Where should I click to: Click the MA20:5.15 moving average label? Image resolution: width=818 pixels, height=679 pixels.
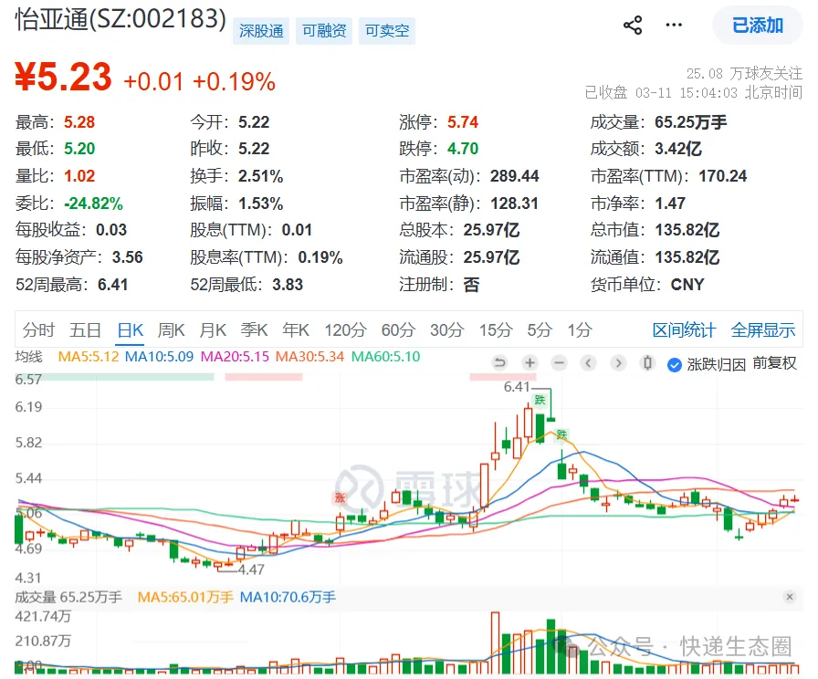click(x=235, y=357)
